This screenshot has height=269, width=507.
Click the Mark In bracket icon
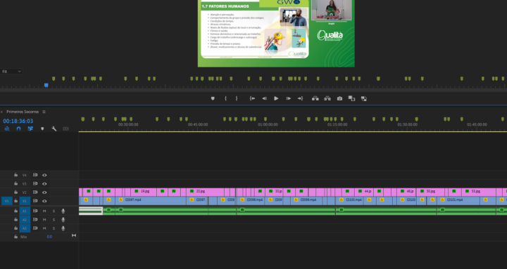pos(225,99)
